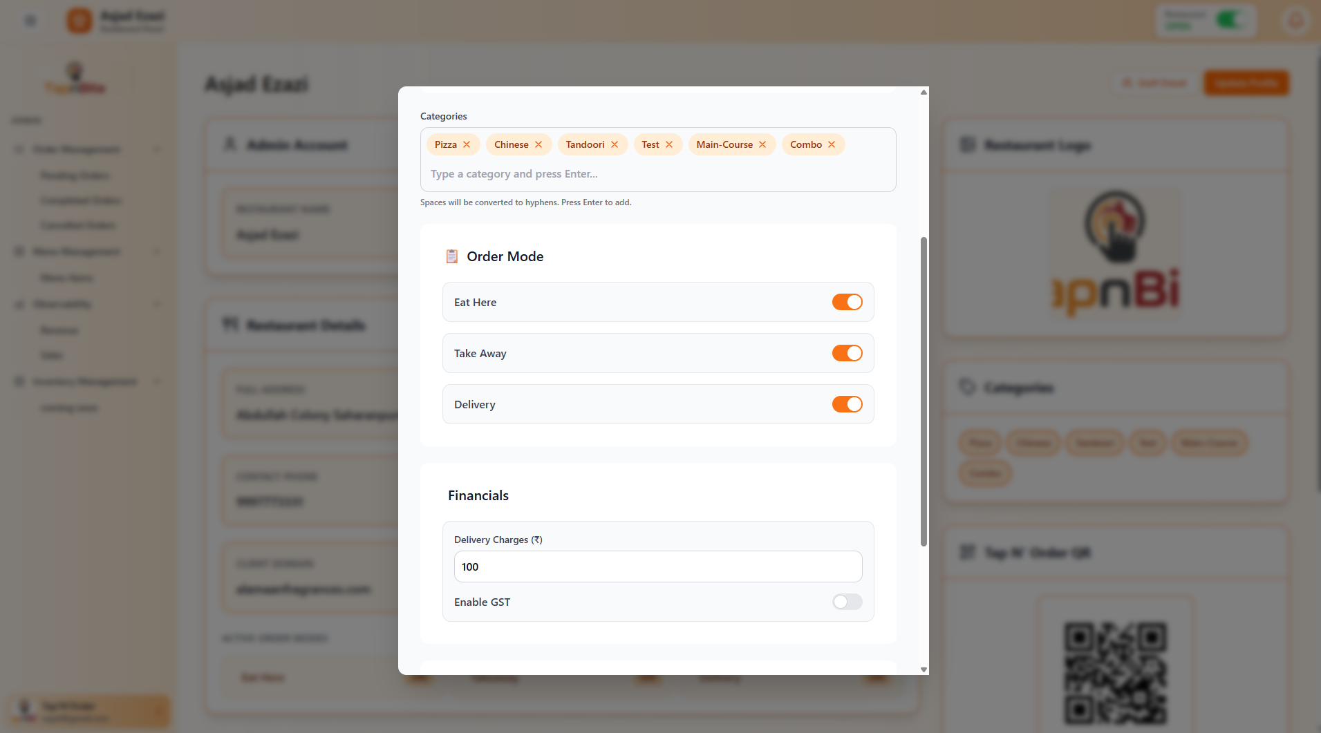Remove the Combo category tag
1321x733 pixels.
click(832, 144)
